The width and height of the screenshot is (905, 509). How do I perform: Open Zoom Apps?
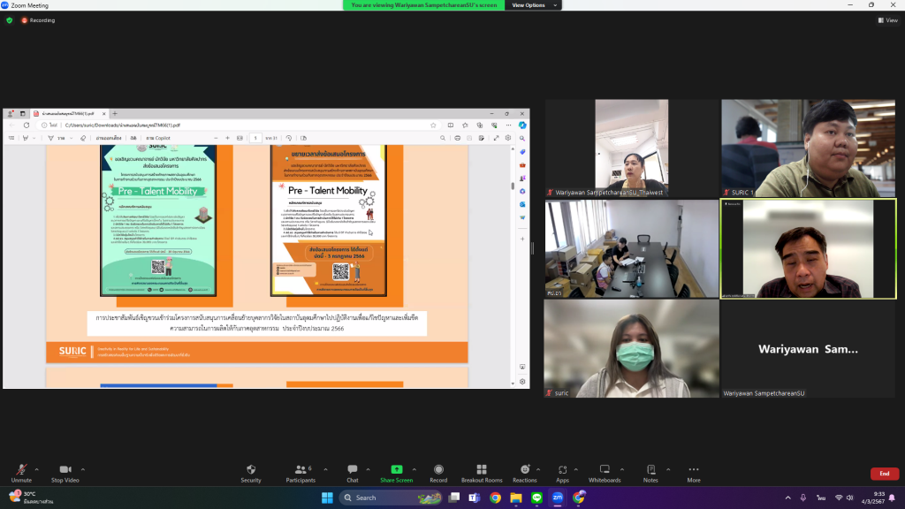point(562,474)
